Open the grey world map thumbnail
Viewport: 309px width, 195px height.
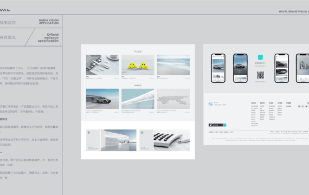pos(173,99)
